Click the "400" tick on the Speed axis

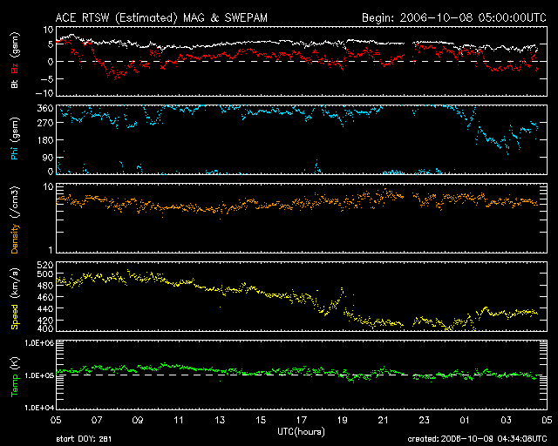pyautogui.click(x=45, y=328)
